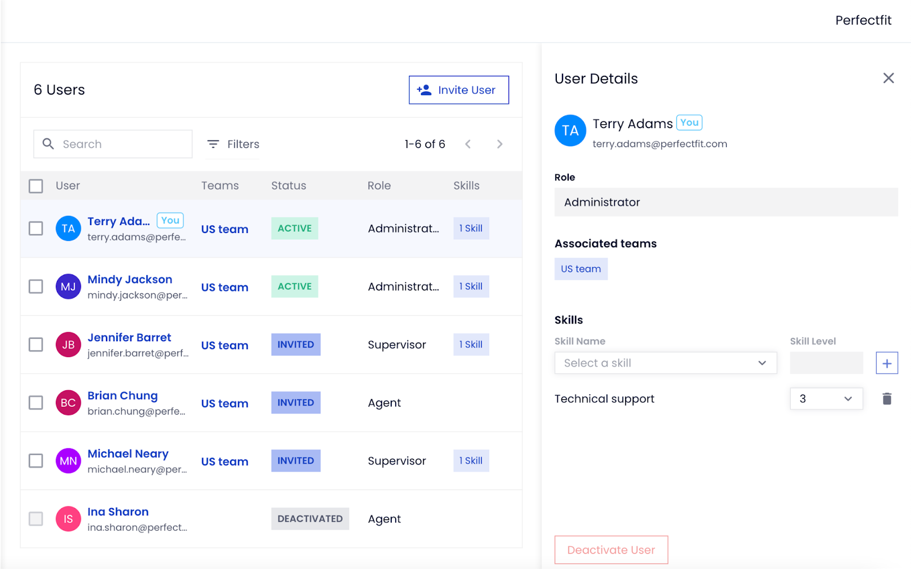The image size is (911, 569).
Task: Go to the previous page arrow
Action: click(467, 144)
